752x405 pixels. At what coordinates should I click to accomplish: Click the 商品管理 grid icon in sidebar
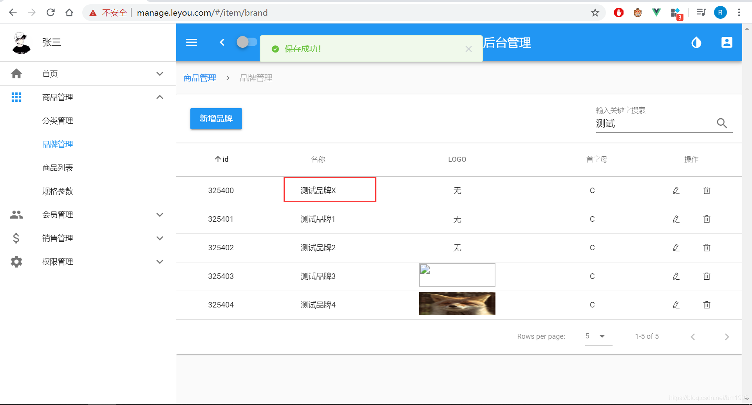tap(16, 97)
